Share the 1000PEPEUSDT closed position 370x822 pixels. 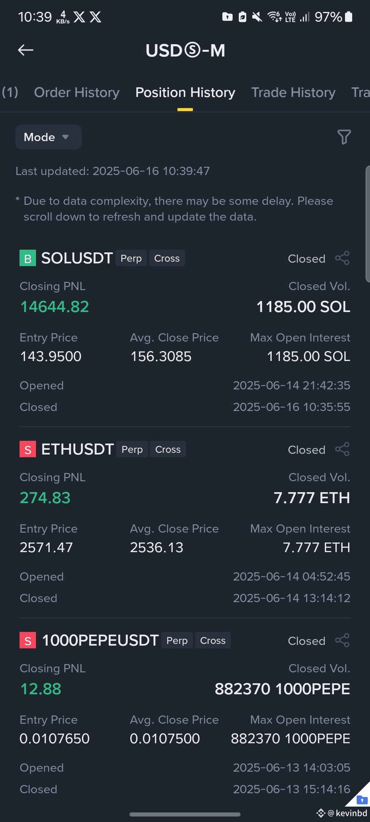342,640
